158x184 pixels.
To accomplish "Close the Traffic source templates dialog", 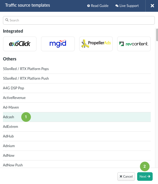I will (x=152, y=6).
